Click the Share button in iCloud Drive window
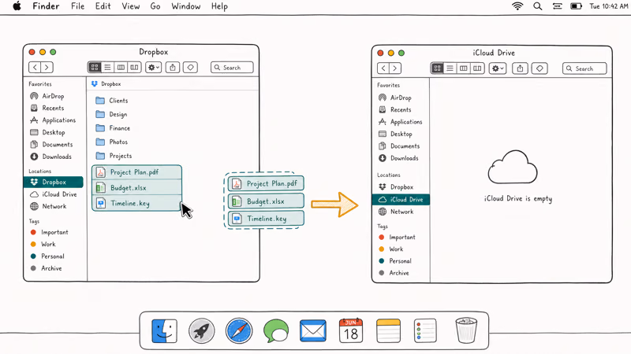The height and width of the screenshot is (354, 631). tap(520, 68)
